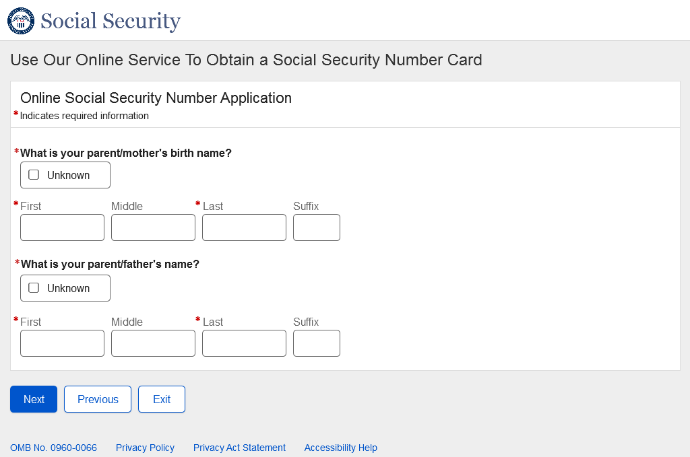Open the Privacy Policy link
690x457 pixels.
click(145, 448)
